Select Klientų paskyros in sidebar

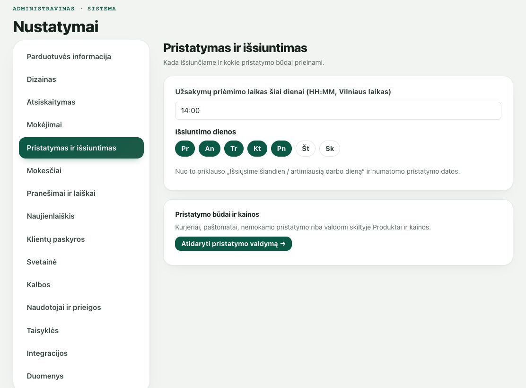click(x=81, y=239)
